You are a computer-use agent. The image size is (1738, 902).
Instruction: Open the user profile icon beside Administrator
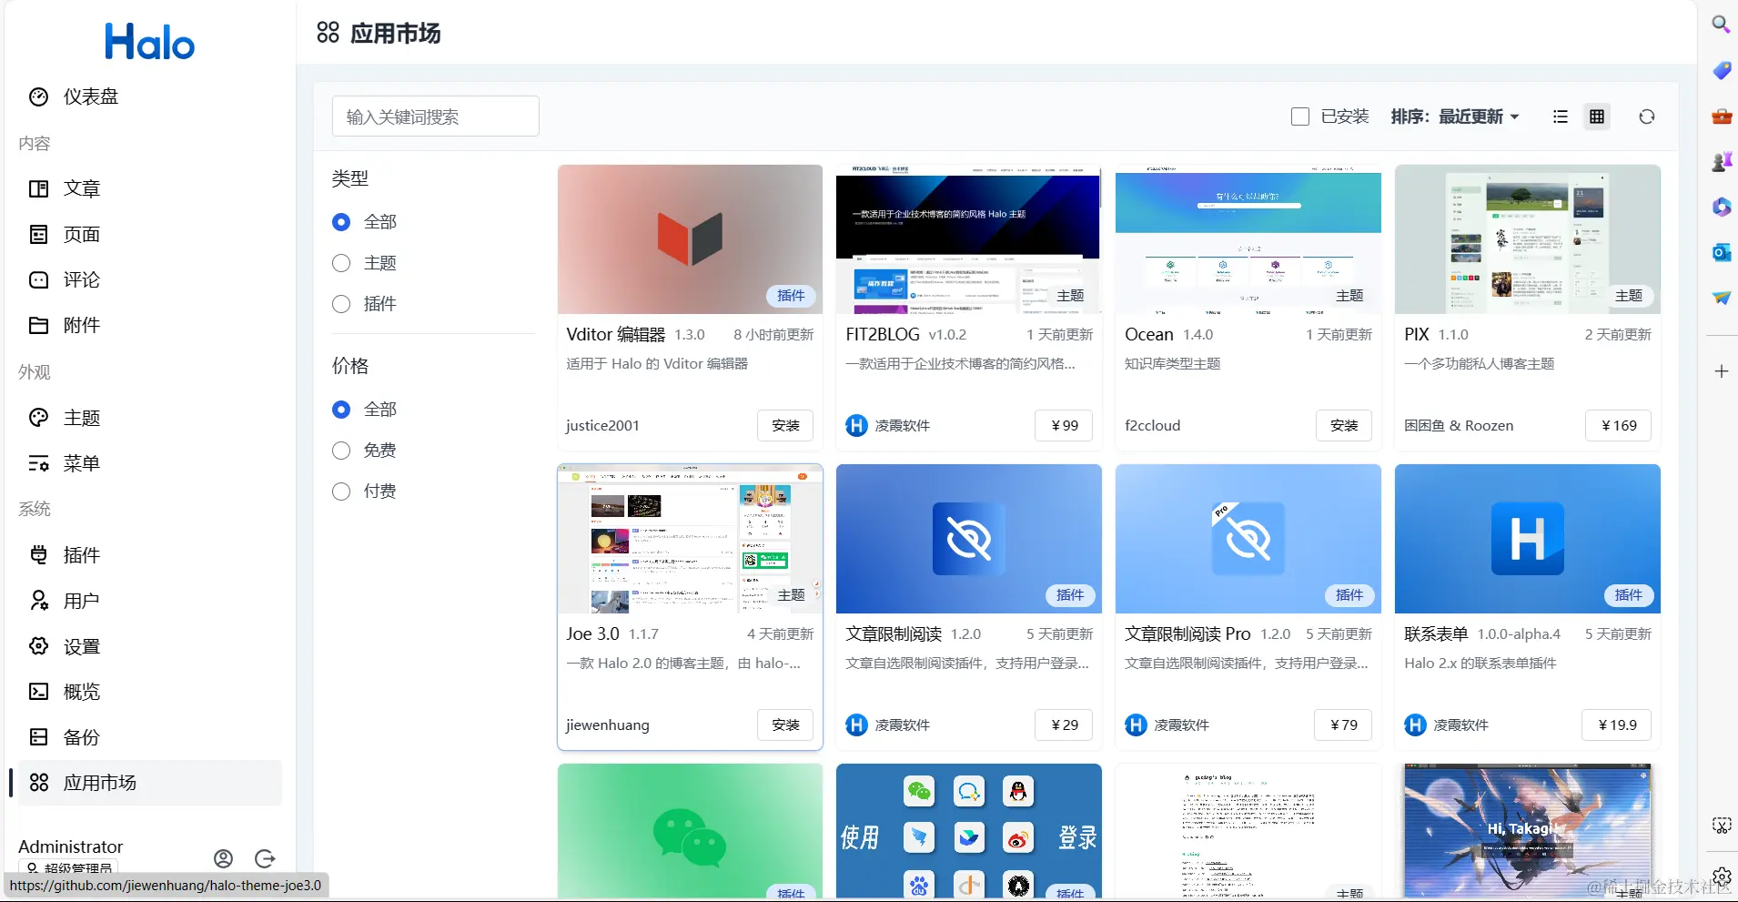click(x=224, y=858)
